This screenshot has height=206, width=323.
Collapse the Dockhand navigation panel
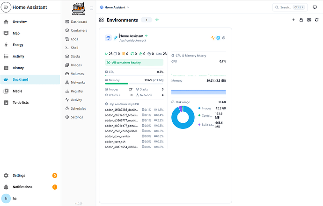tap(91, 8)
